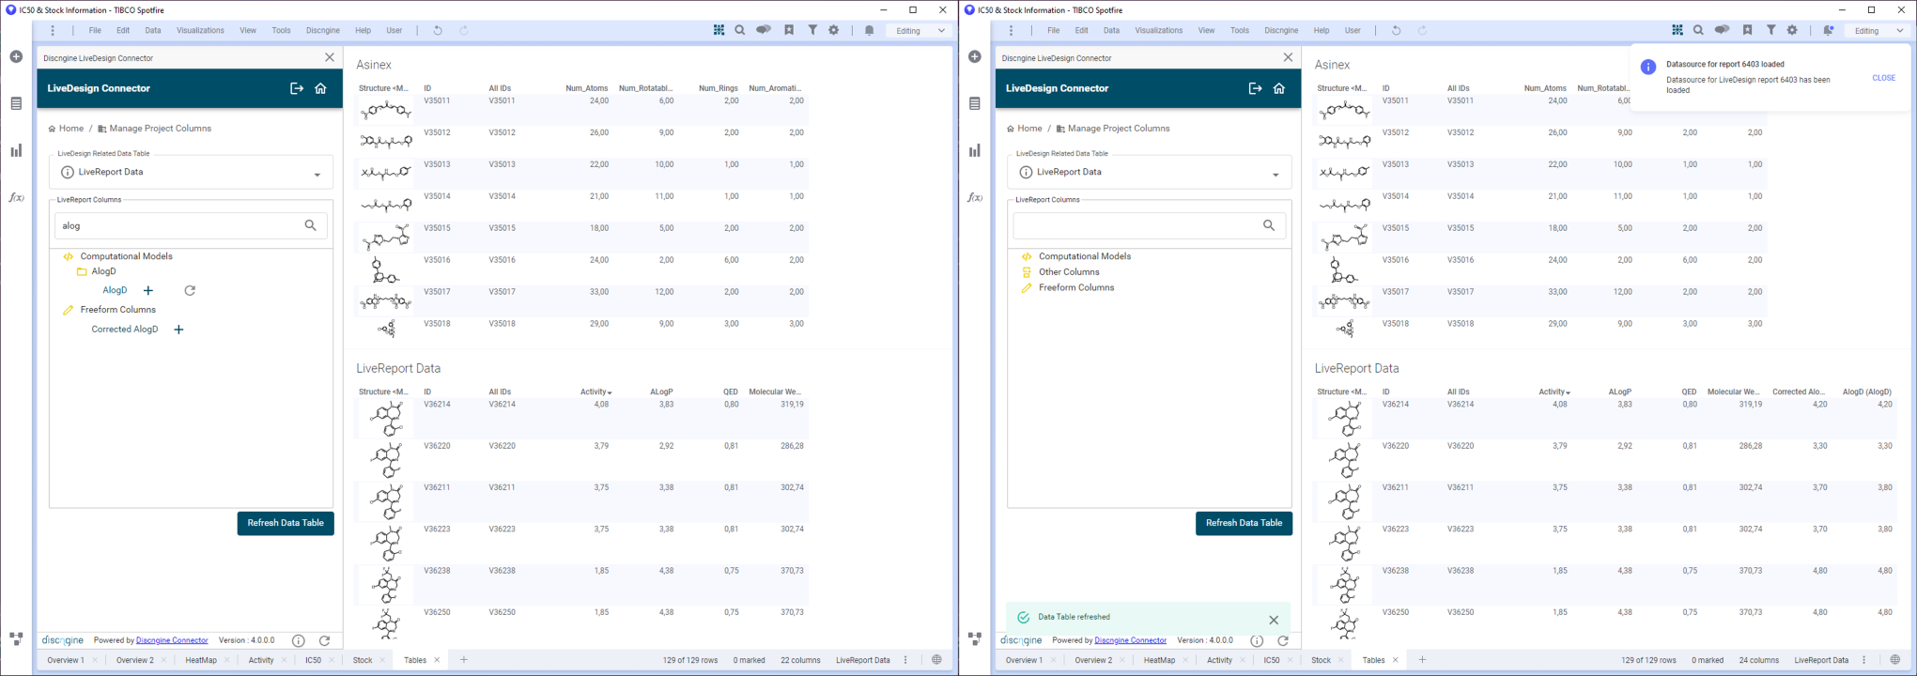Open Editing mode dropdown in right window
The width and height of the screenshot is (1917, 676).
pyautogui.click(x=1878, y=30)
